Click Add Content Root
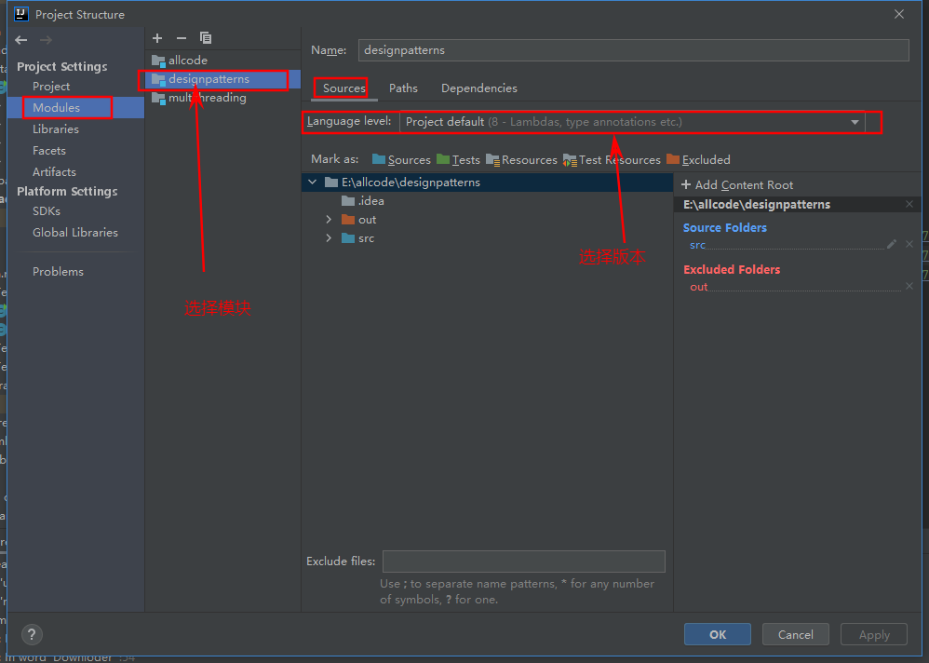 [737, 185]
